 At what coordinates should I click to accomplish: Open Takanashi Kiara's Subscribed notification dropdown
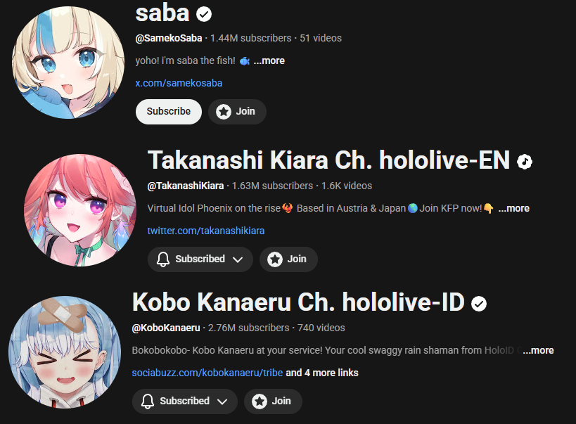[200, 259]
